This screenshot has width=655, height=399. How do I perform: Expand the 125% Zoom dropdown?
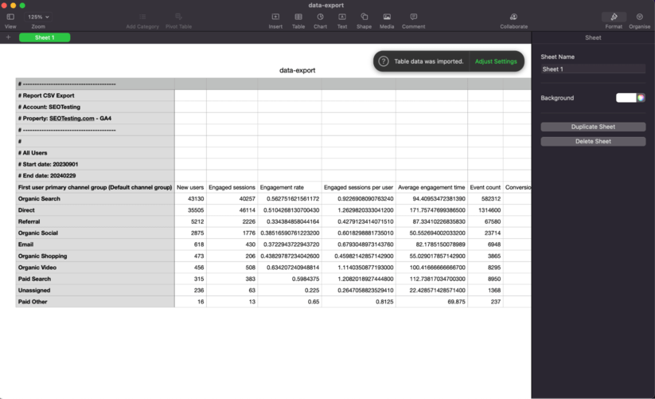38,17
